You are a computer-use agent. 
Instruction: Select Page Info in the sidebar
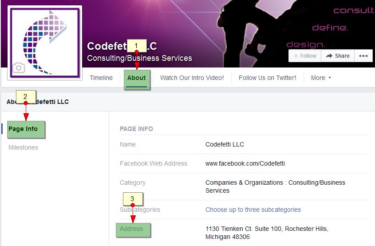(23, 129)
